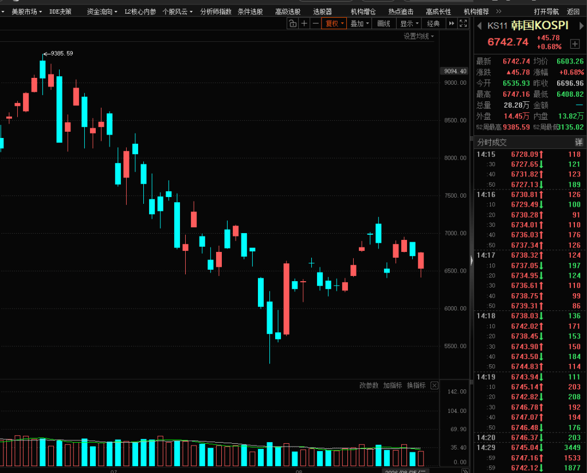Click the unlock icon in the chart toolbar
Screen dimensions: 587x473
(293, 23)
